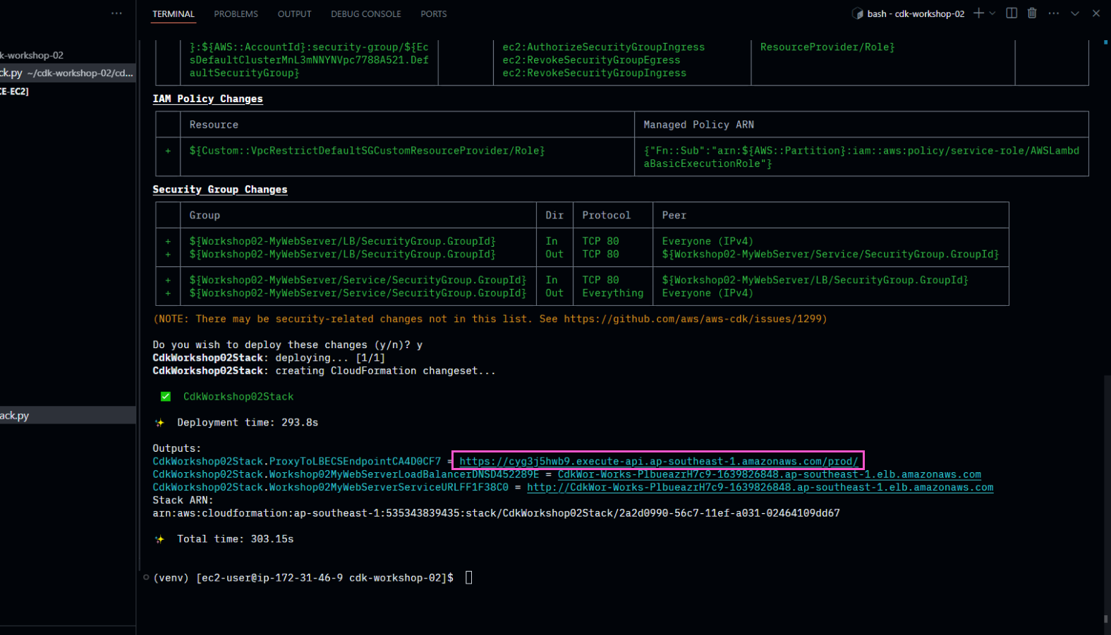Open the DEBUG CONSOLE tab
The width and height of the screenshot is (1111, 635).
365,14
